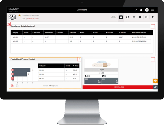The height and width of the screenshot is (125, 164).
Task: Toggle the dashboard lock icon
Action: [121, 17]
